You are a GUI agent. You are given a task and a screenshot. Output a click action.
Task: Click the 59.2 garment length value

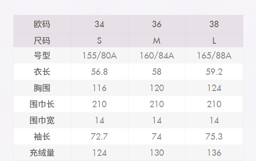coord(214,72)
